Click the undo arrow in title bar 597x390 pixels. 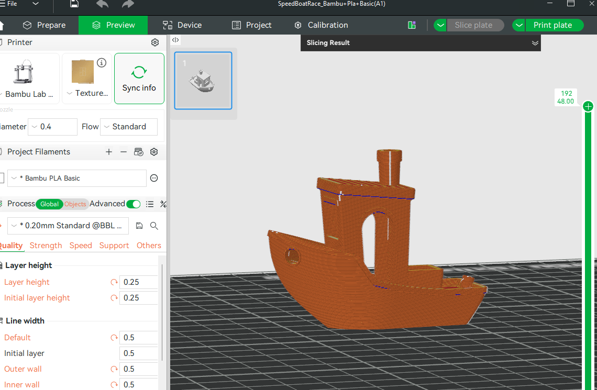click(x=102, y=4)
